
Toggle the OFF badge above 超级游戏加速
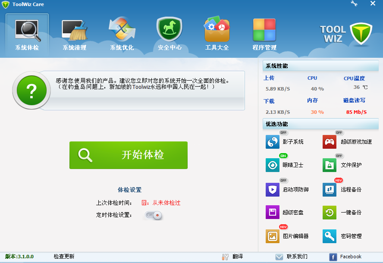339,132
